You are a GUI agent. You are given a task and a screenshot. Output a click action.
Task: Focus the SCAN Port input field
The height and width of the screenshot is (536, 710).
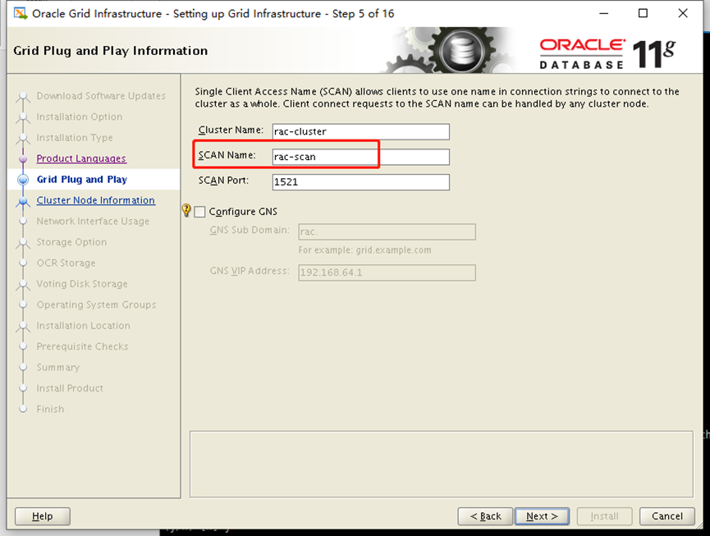point(361,182)
